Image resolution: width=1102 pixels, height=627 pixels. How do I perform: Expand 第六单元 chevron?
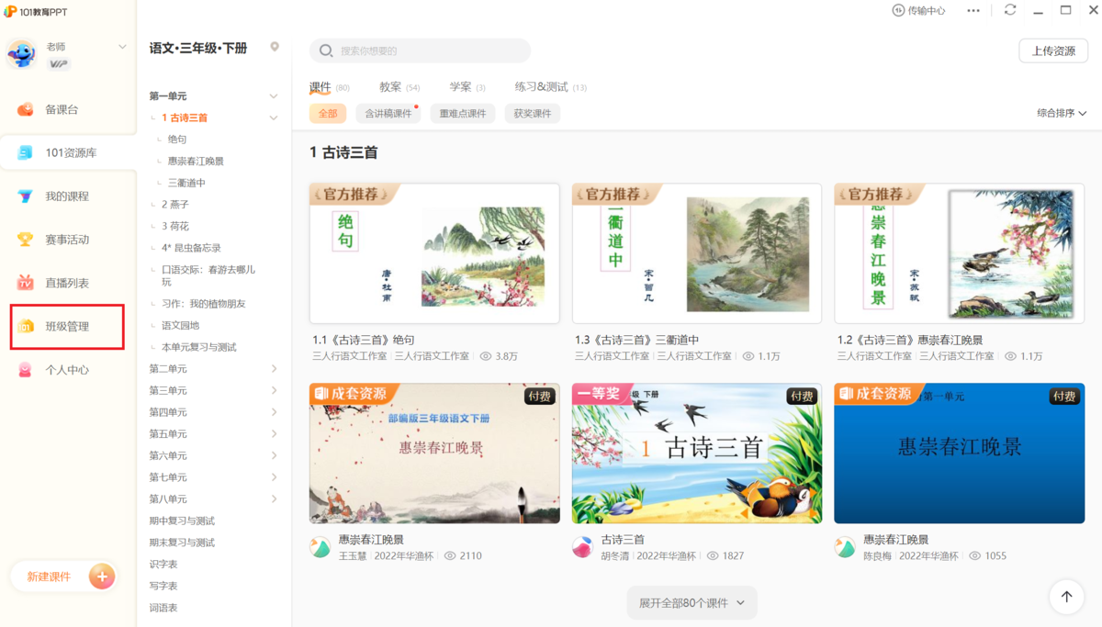pyautogui.click(x=274, y=455)
